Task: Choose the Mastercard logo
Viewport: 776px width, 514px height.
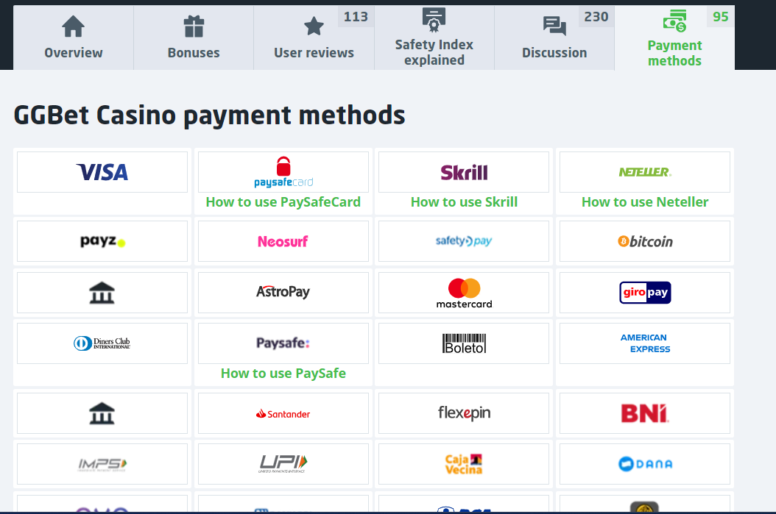Action: tap(464, 293)
